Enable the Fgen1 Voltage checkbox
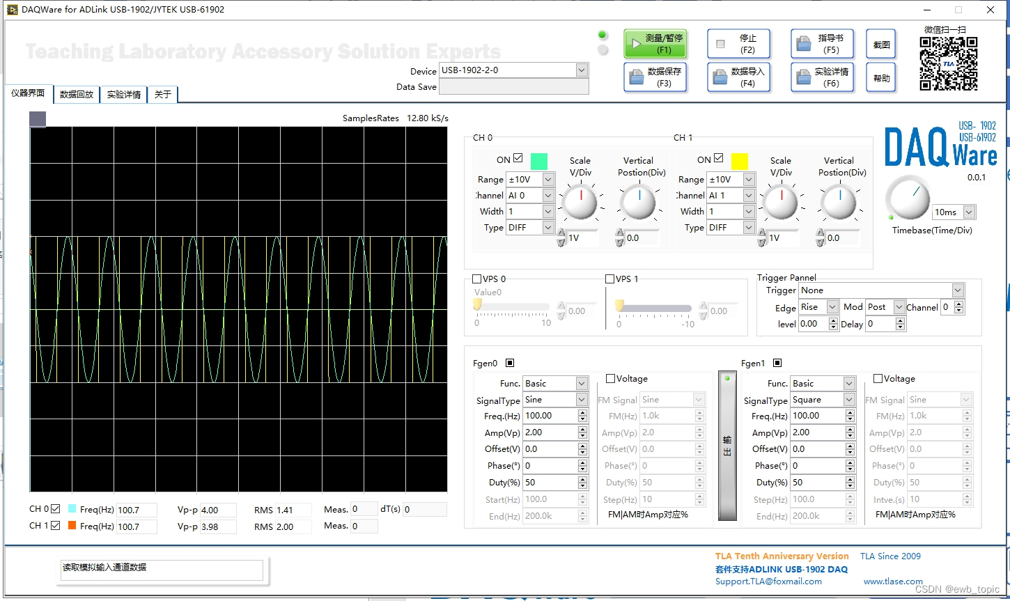 point(878,379)
